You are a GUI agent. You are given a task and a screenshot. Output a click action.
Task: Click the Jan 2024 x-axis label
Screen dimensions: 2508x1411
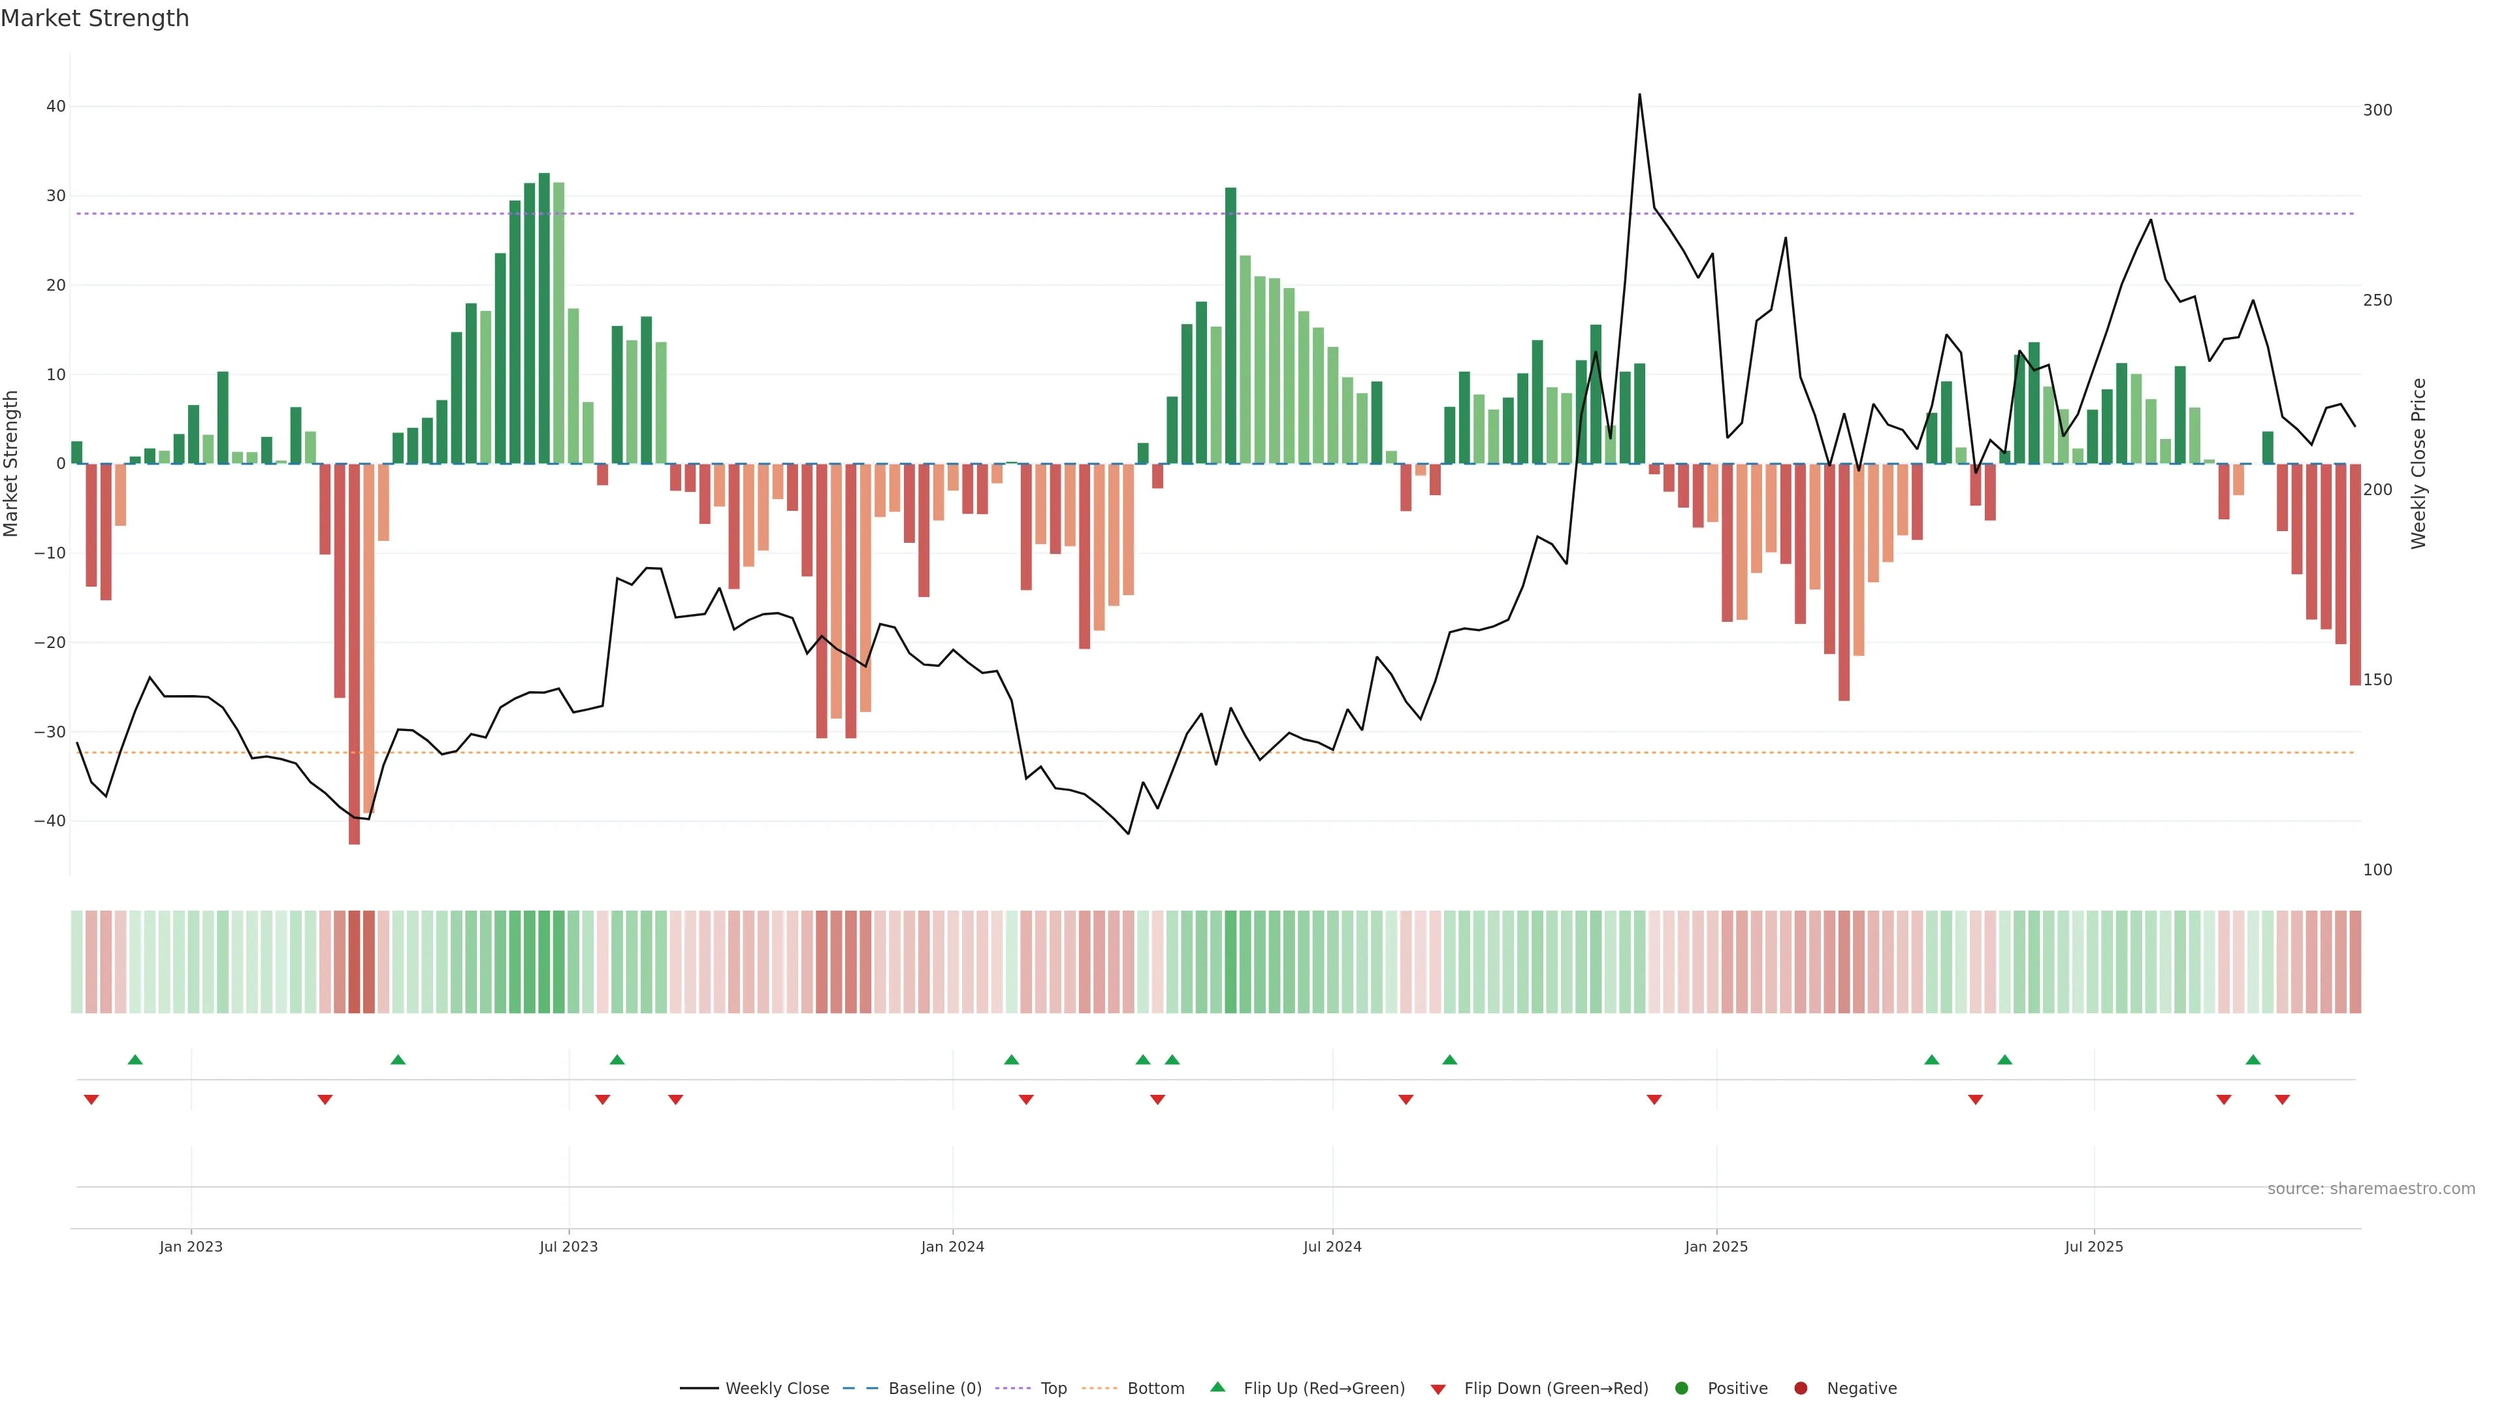click(952, 1246)
